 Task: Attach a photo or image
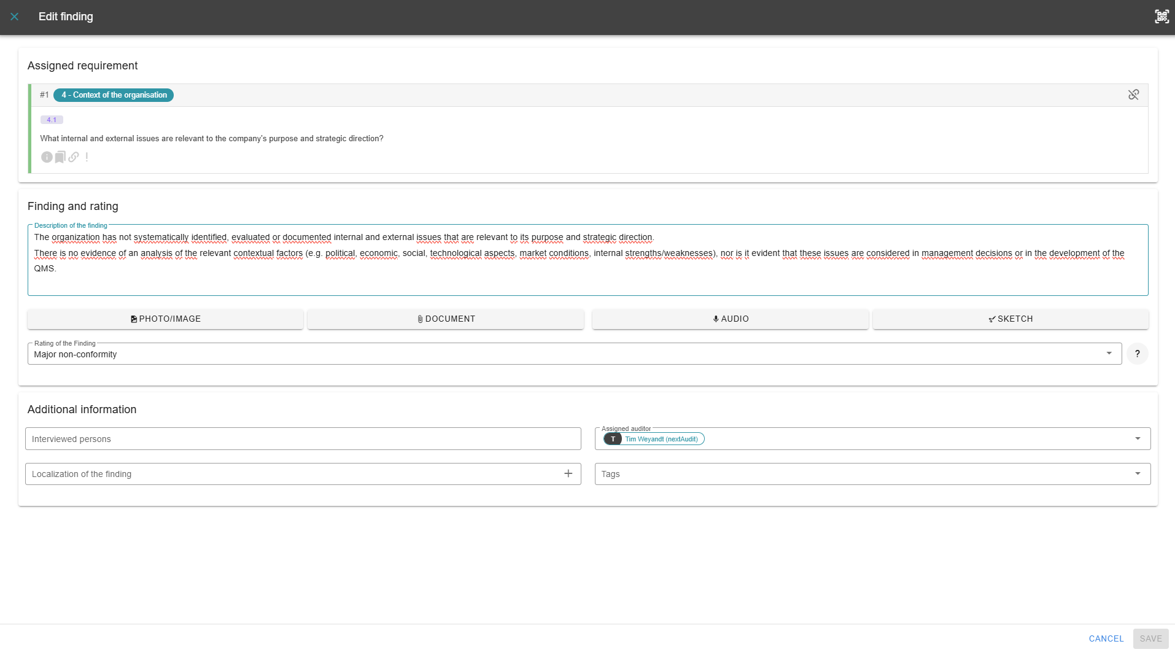click(x=165, y=319)
